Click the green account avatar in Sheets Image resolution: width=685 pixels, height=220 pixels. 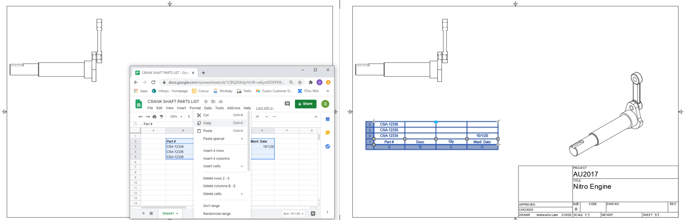pos(325,104)
